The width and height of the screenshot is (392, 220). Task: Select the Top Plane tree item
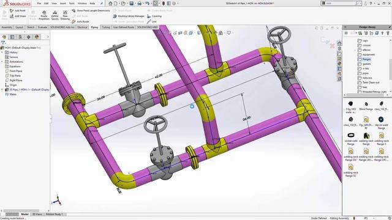click(13, 76)
